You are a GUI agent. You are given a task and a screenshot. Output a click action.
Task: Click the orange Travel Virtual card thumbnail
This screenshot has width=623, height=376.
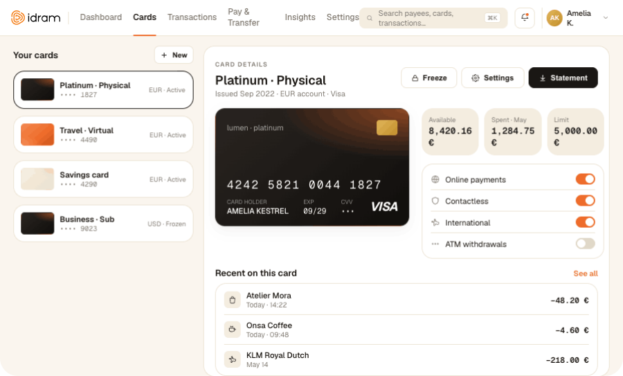pyautogui.click(x=37, y=134)
